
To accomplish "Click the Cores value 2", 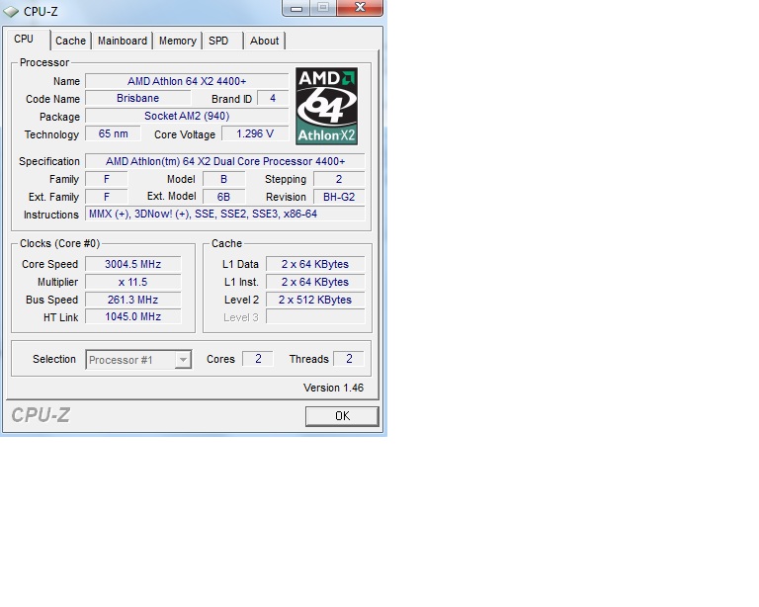I will 258,359.
